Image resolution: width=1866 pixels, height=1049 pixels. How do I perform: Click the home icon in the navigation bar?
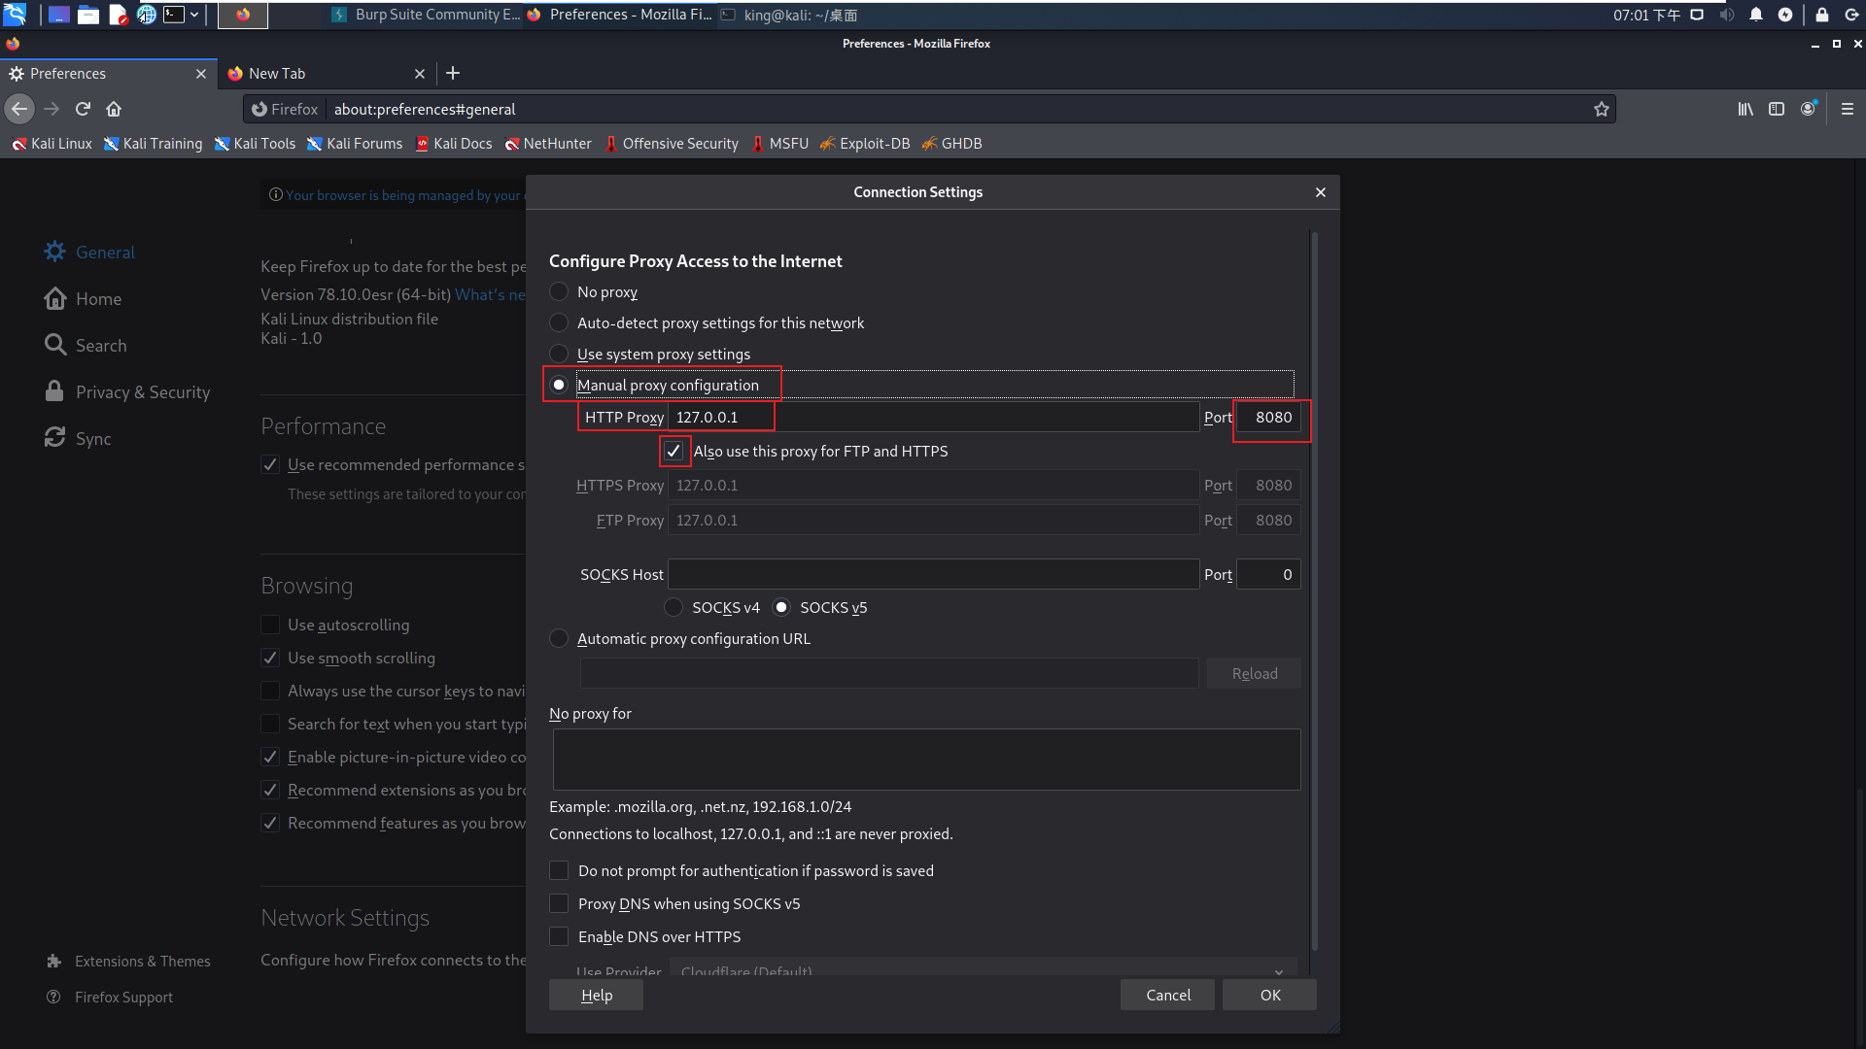pyautogui.click(x=114, y=109)
